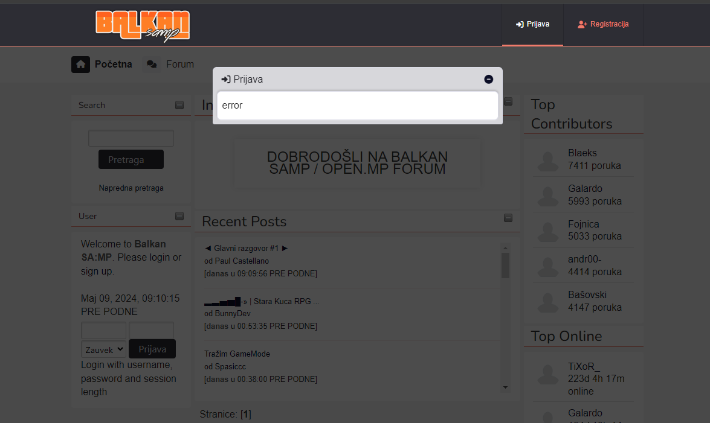
Task: Click Recent Posts scrollbar down arrow
Action: click(505, 387)
